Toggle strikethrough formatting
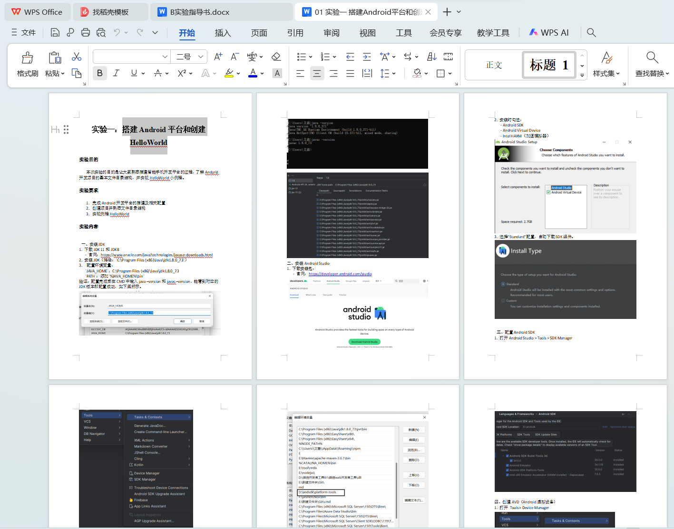Screen dimensions: 674x529 tap(158, 73)
